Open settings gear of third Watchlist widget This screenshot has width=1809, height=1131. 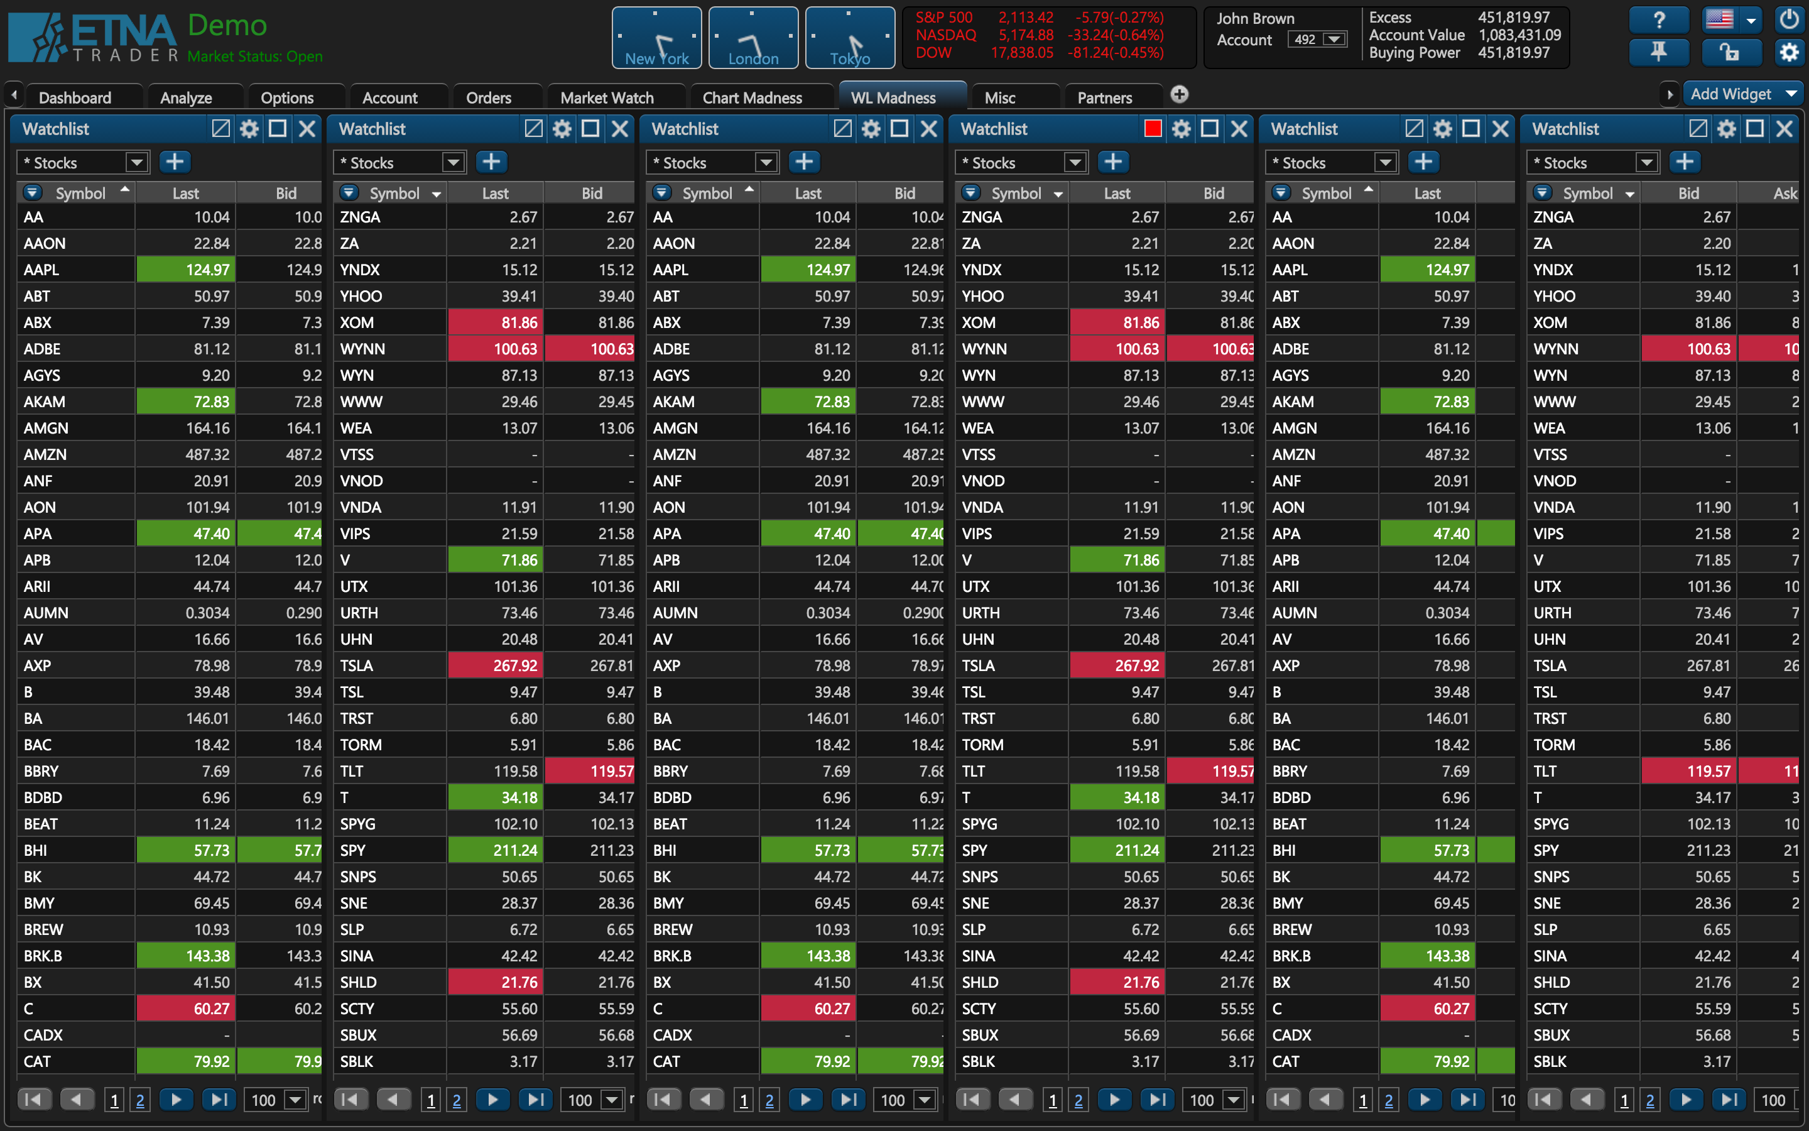[x=871, y=129]
